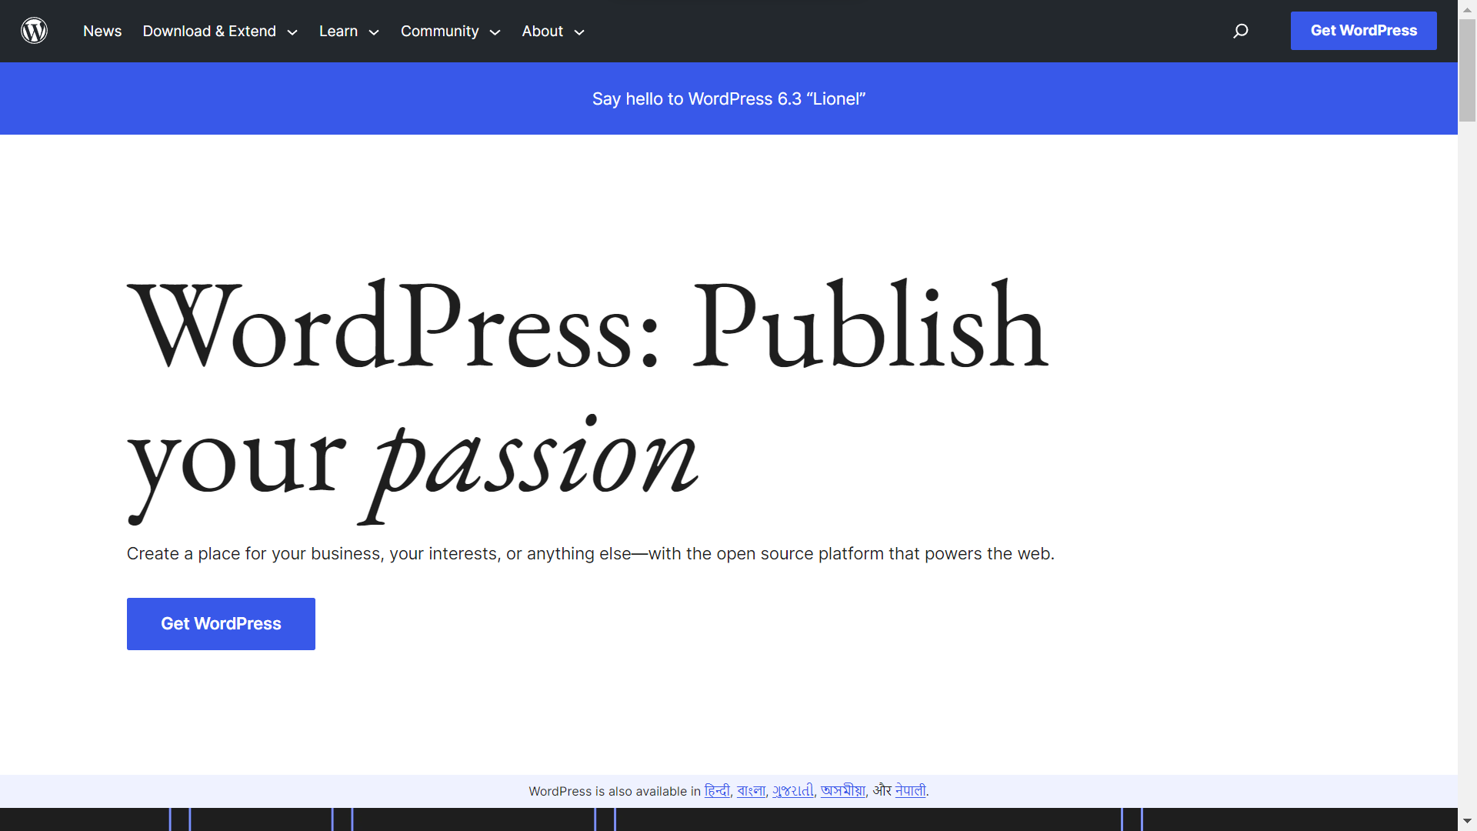Switch to the नेपाली language link
1477x831 pixels.
point(910,791)
